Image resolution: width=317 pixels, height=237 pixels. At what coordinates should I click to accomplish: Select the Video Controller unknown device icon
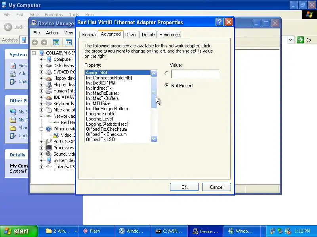click(56, 135)
